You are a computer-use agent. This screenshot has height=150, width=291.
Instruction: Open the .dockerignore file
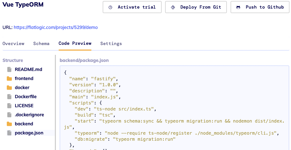pos(29,115)
